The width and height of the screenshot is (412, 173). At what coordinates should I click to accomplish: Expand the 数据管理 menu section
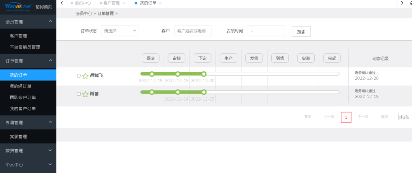point(50,150)
